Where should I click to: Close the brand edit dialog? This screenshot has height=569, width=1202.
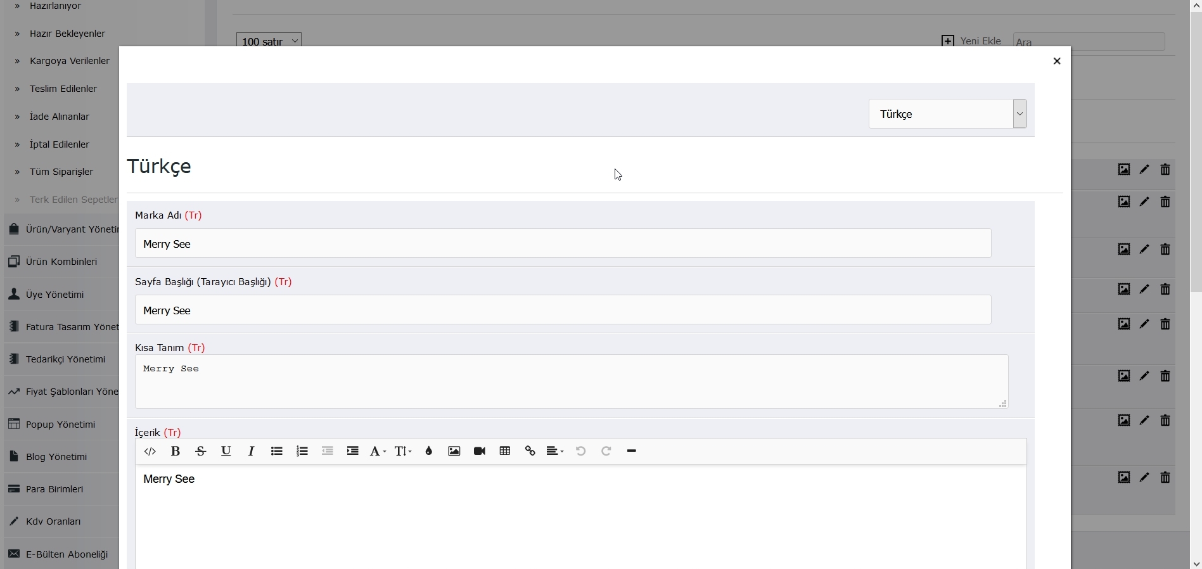[x=1057, y=61]
